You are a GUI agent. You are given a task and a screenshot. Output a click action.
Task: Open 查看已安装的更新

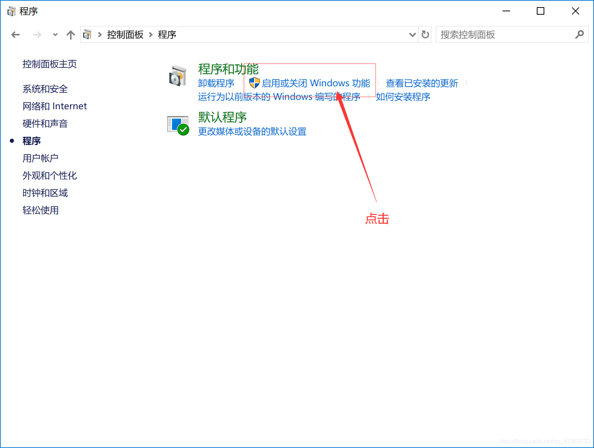422,83
